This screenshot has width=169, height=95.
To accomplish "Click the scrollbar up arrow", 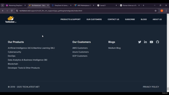I will click(x=168, y=15).
